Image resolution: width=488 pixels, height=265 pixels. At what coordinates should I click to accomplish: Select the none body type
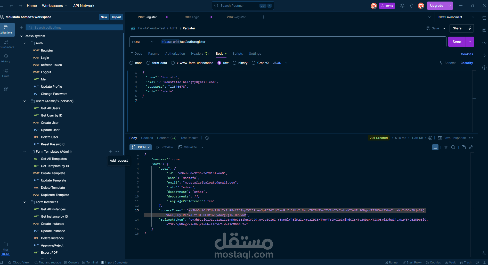click(x=132, y=63)
